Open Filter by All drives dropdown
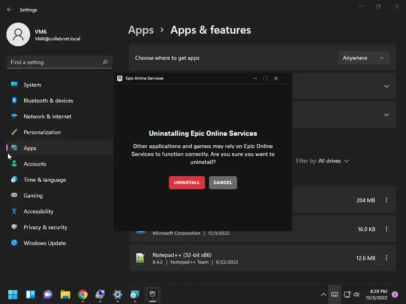This screenshot has width=406, height=304. pyautogui.click(x=323, y=161)
